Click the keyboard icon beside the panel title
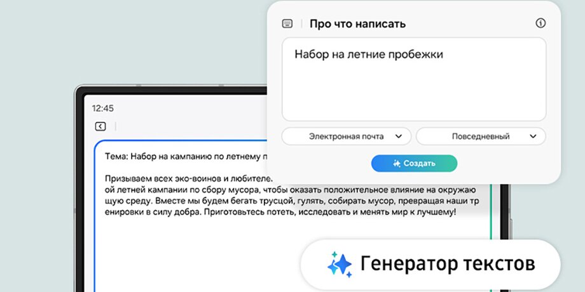 coord(287,24)
